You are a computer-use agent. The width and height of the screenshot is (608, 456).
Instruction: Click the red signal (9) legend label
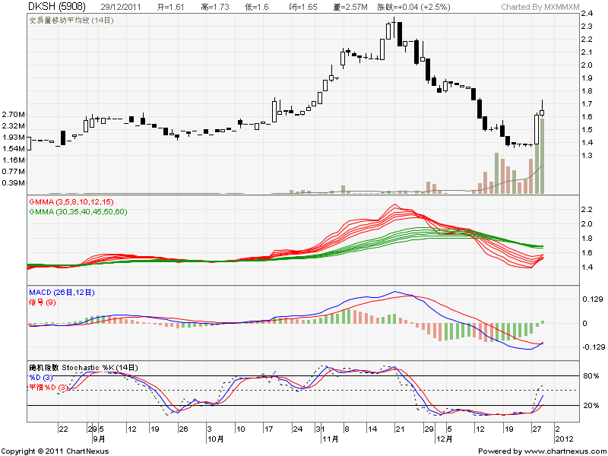pos(42,302)
